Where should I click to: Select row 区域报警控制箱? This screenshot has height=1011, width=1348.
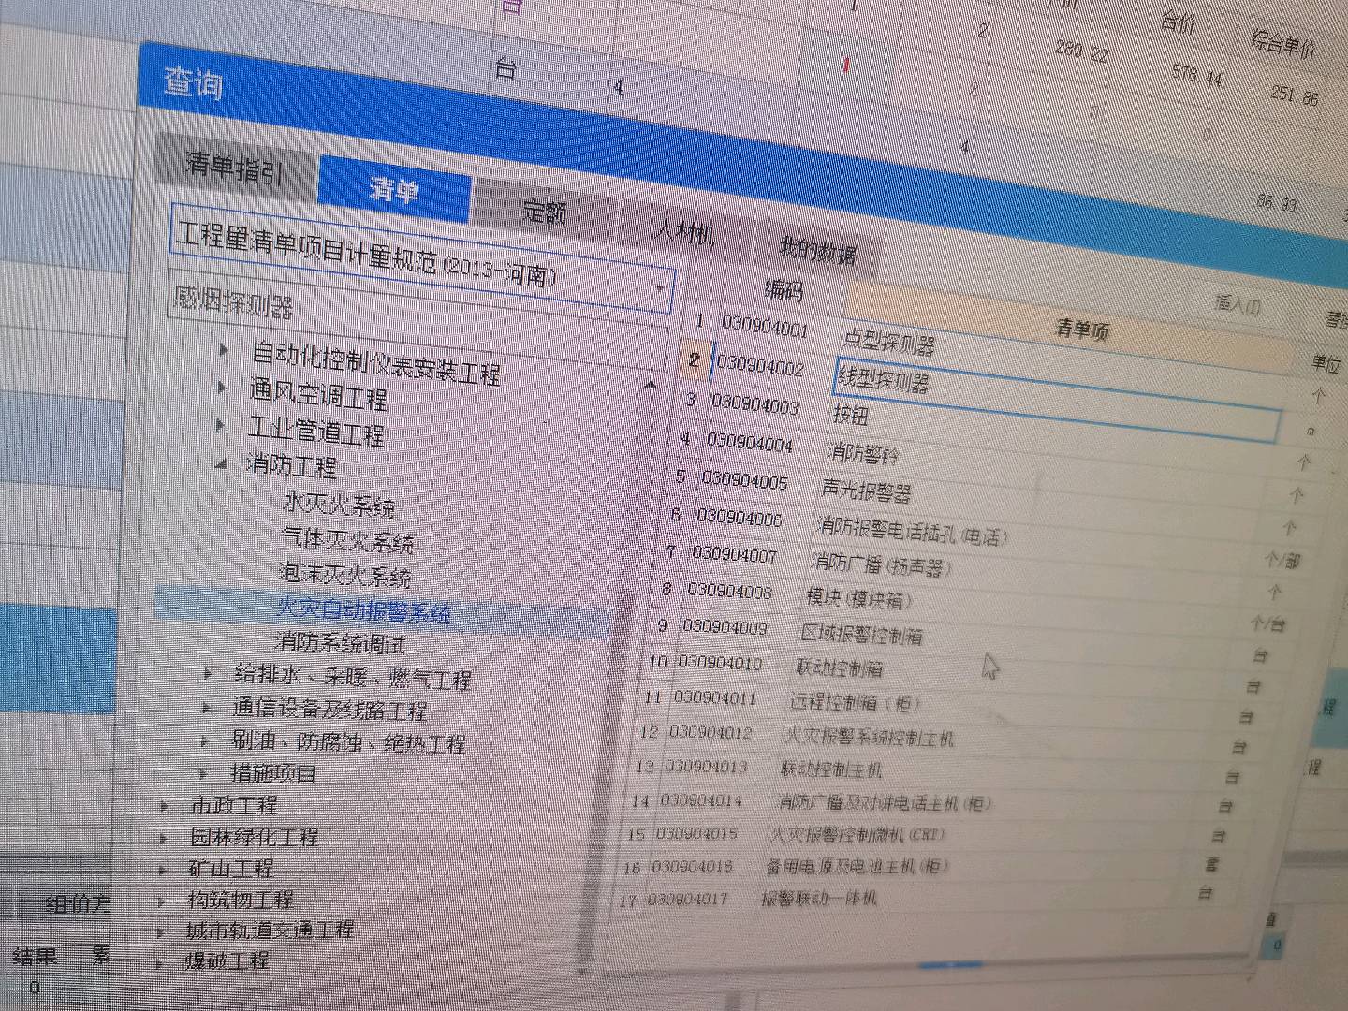click(x=861, y=634)
